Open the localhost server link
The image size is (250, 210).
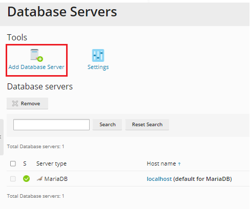[159, 179]
